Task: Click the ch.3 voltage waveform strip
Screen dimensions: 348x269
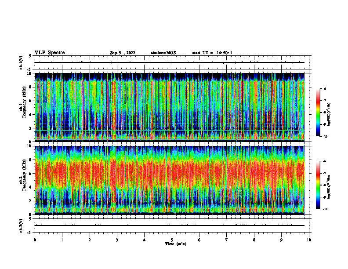Action: point(170,225)
